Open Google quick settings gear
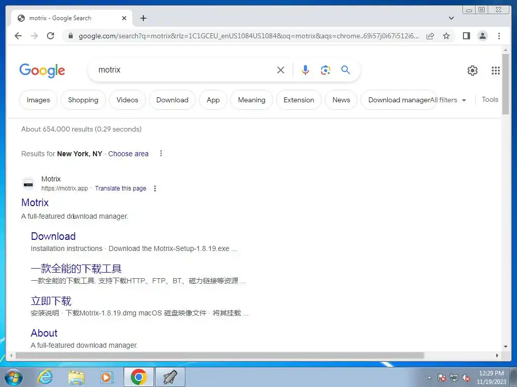Screen dimensions: 517x387 pos(473,71)
